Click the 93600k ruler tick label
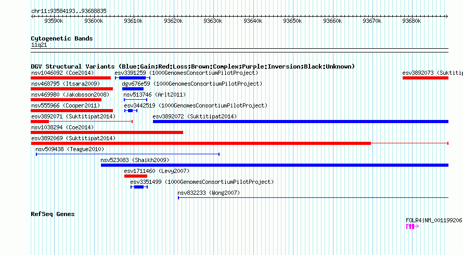This screenshot has height=255, width=463. (94, 21)
